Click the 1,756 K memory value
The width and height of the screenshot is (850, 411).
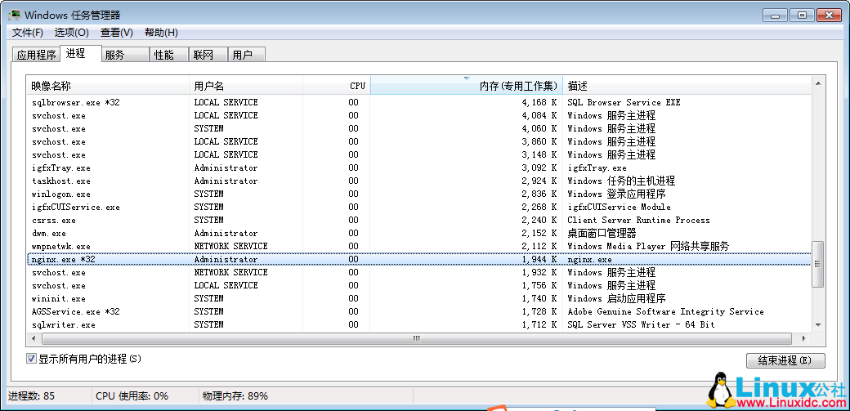click(x=539, y=285)
